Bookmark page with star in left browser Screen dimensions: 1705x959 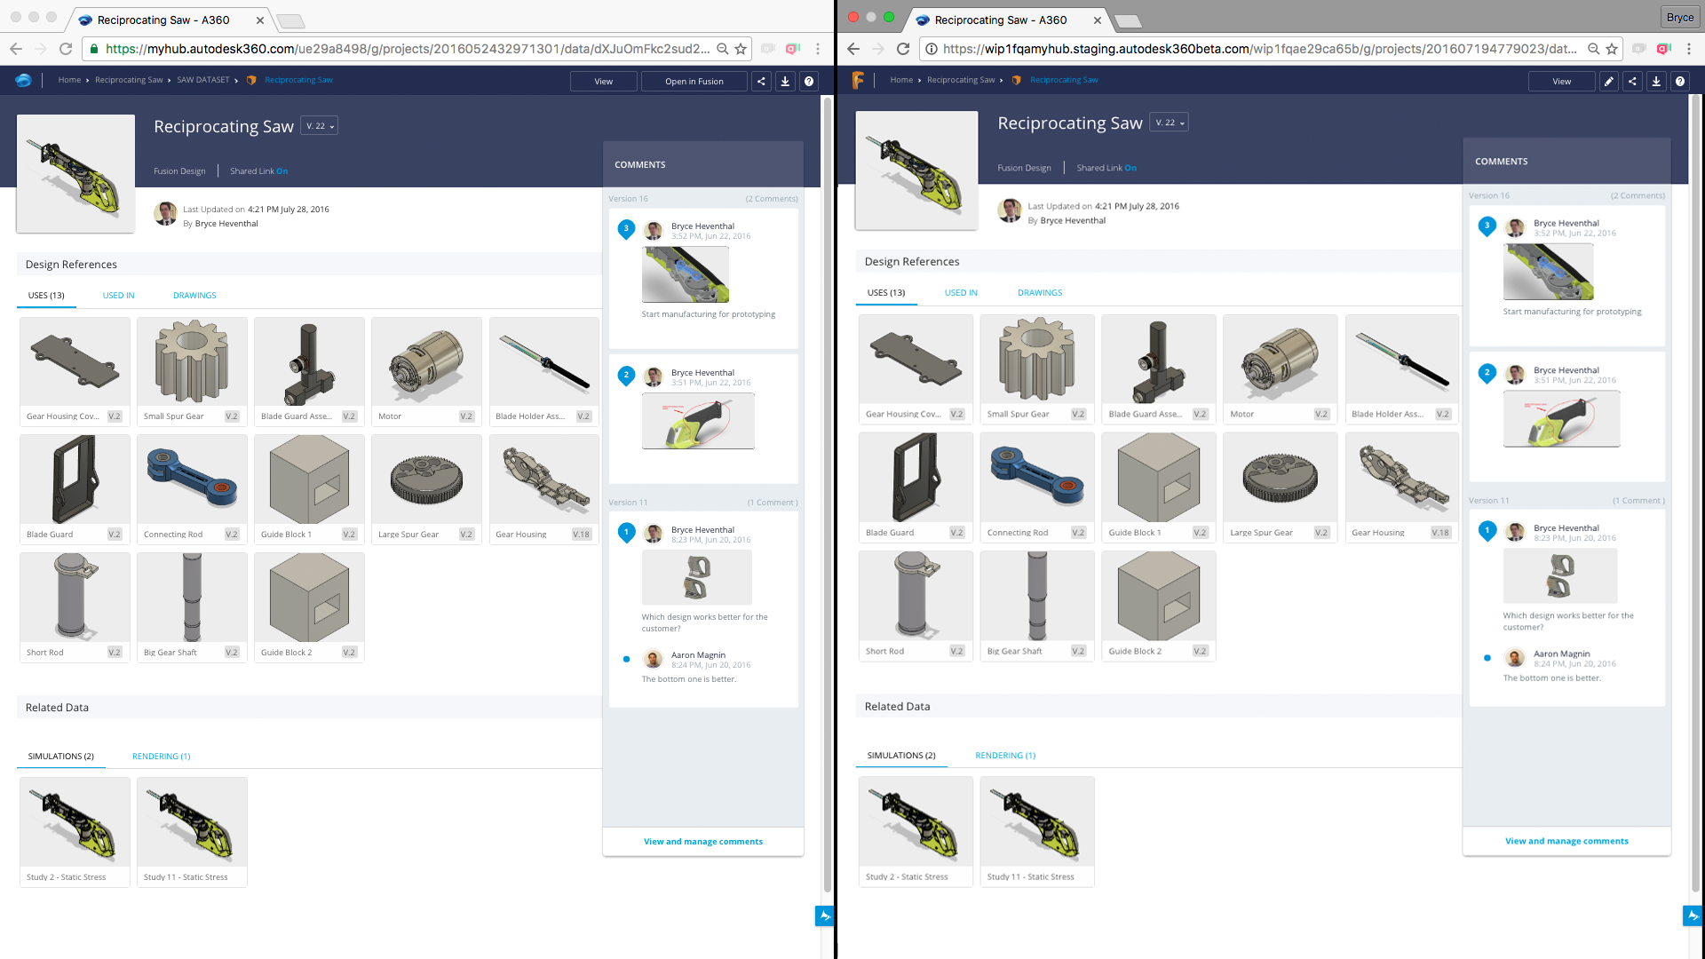(x=741, y=49)
